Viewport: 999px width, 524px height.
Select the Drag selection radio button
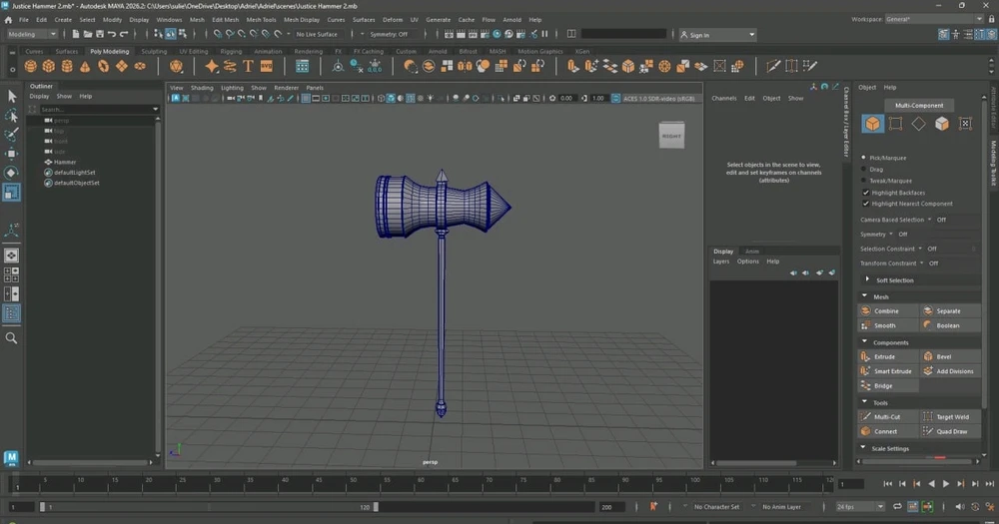(865, 169)
